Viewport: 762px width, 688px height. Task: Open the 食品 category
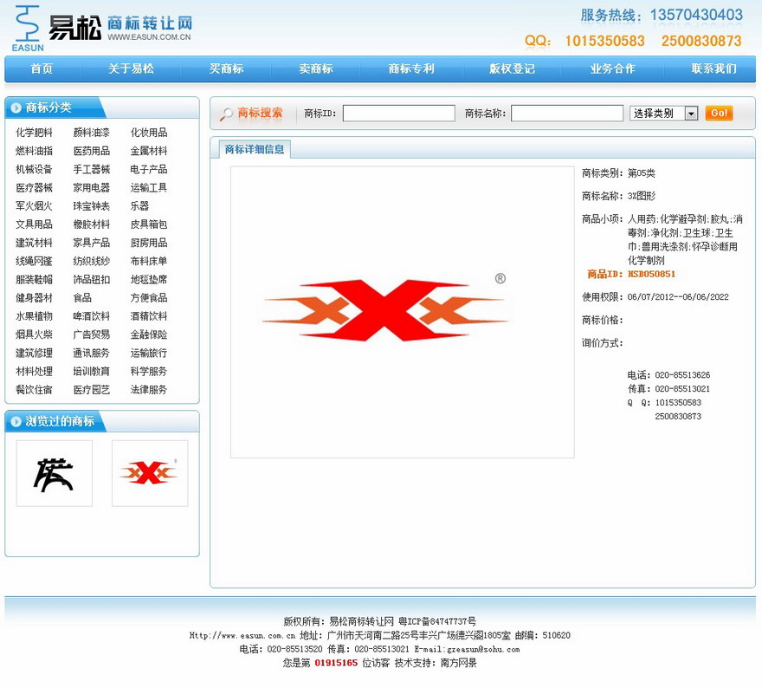click(82, 297)
